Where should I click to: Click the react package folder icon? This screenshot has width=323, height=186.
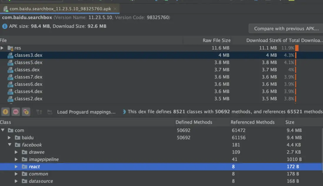pyautogui.click(x=24, y=167)
